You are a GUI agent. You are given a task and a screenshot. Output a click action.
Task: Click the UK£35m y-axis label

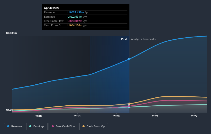click(12, 33)
